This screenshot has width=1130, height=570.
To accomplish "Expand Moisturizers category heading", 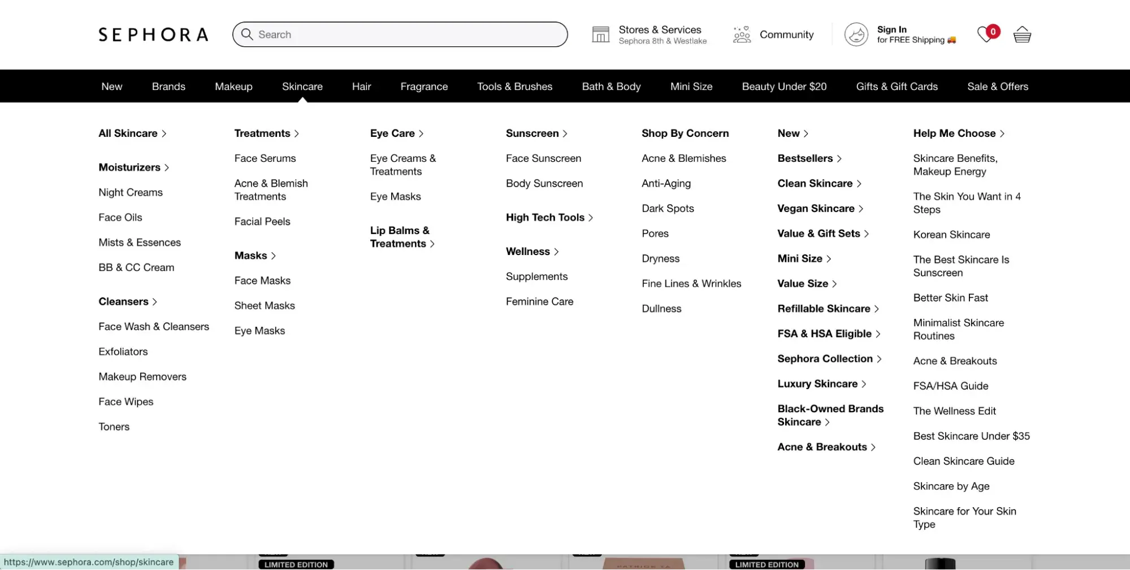I will (134, 167).
